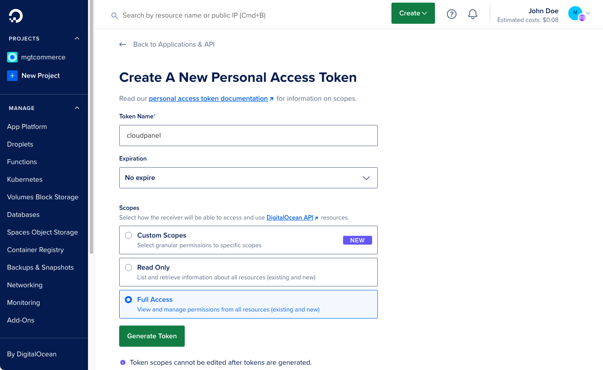Image resolution: width=603 pixels, height=370 pixels.
Task: Open the personal access token documentation link
Action: [208, 99]
